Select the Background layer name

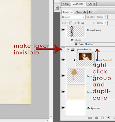coord(94,108)
